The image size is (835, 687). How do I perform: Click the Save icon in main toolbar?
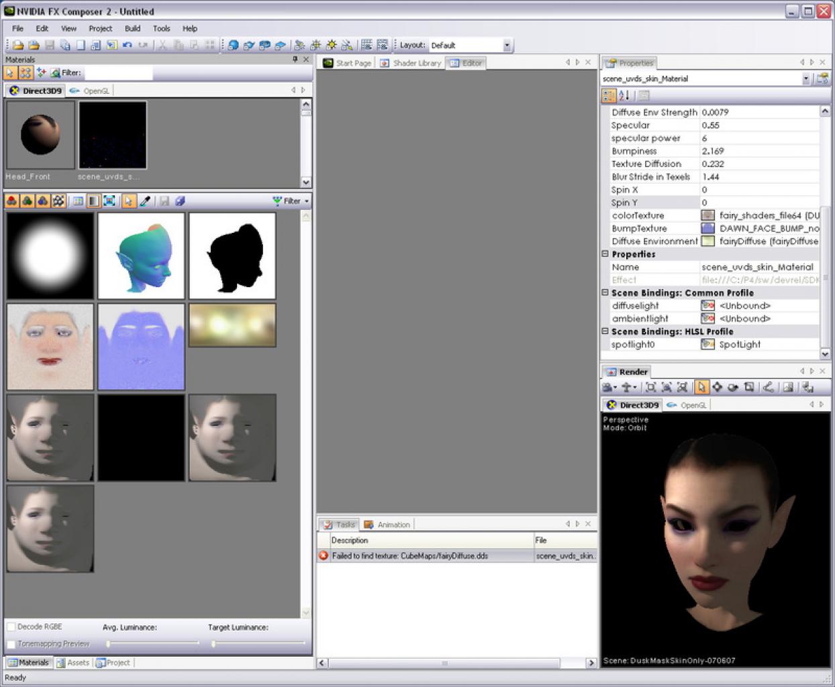coord(49,45)
